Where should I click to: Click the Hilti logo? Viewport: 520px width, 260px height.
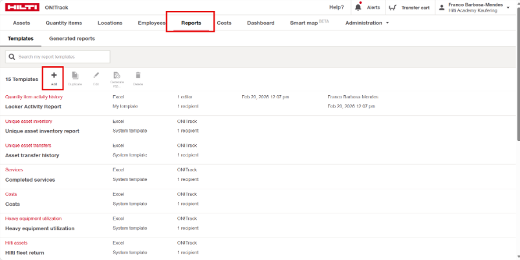(22, 7)
